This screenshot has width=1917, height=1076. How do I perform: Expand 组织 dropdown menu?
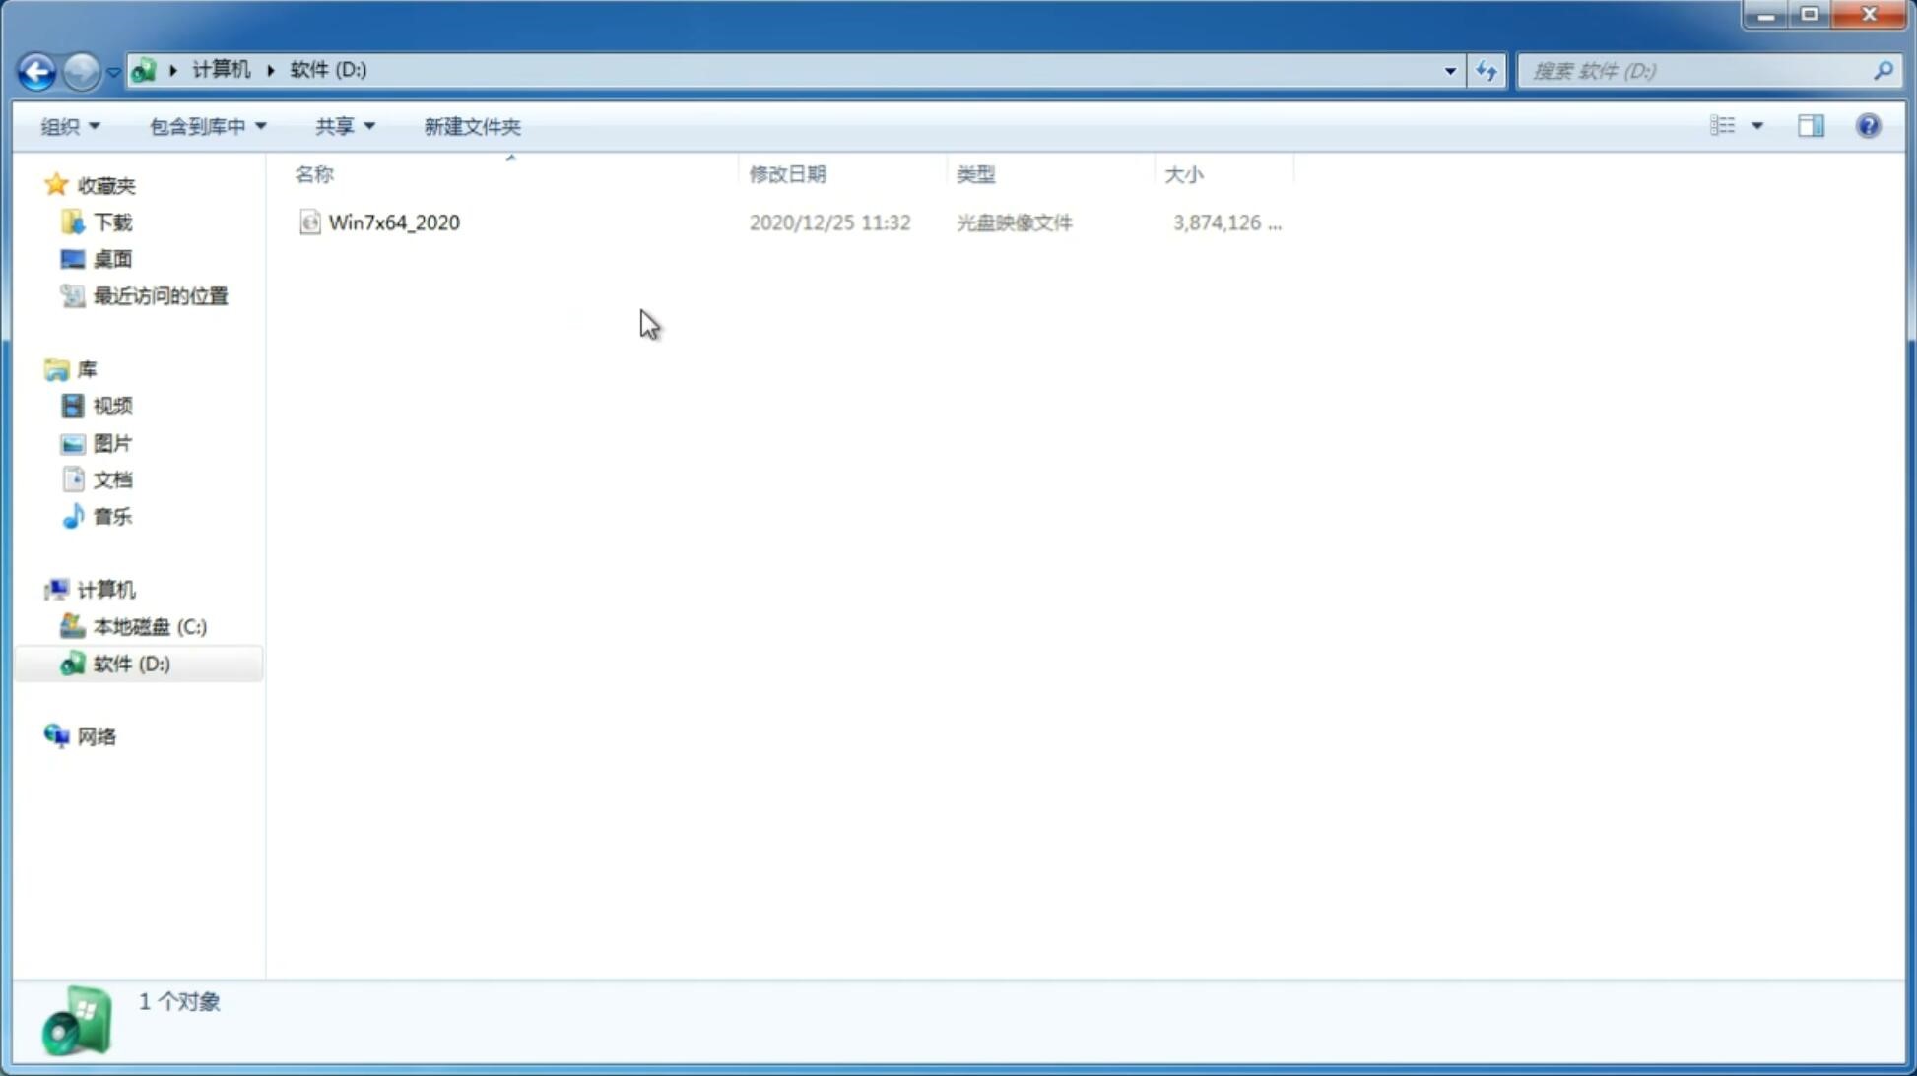[x=70, y=125]
